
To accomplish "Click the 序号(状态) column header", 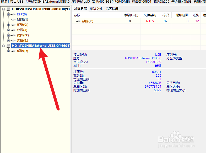I will point(131,15).
